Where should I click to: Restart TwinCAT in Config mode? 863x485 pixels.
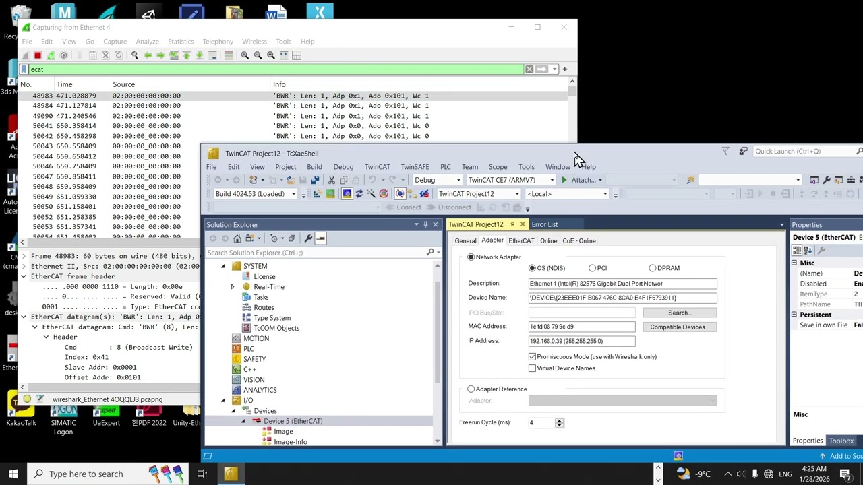347,194
